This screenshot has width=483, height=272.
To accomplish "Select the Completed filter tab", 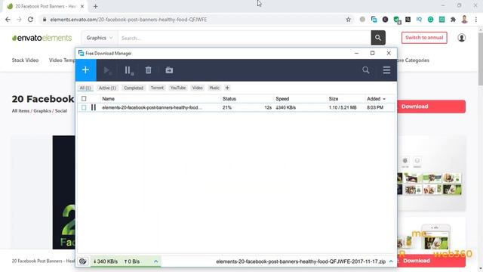I will (134, 88).
